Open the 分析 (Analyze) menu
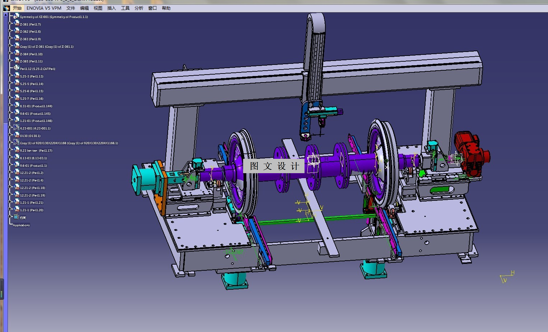The width and height of the screenshot is (548, 332). (139, 8)
